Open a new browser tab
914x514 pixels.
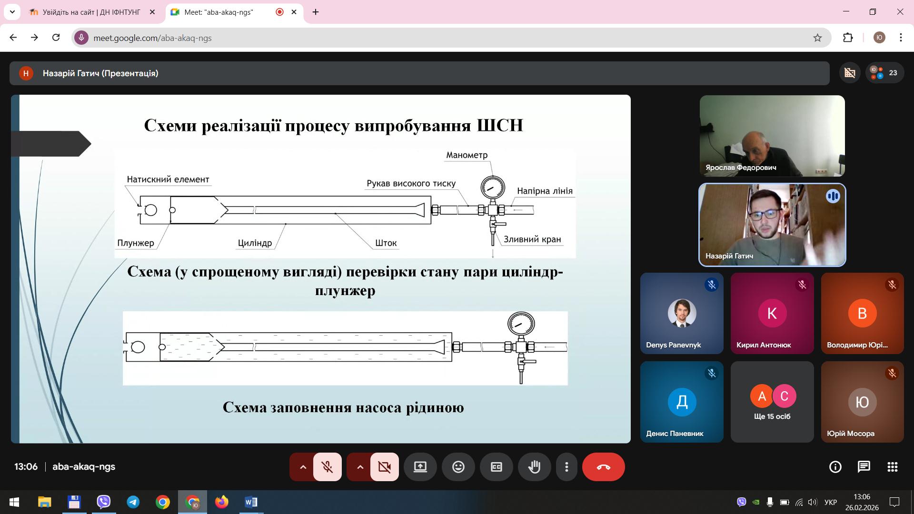click(316, 12)
